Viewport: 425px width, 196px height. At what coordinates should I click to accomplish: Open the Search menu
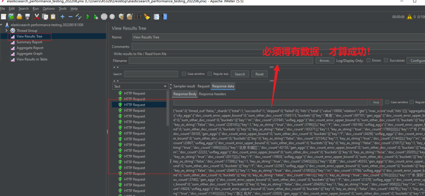[x=24, y=9]
